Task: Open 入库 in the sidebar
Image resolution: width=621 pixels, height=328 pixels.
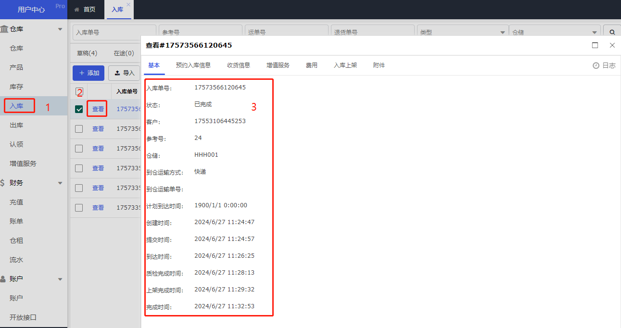Action: 16,106
